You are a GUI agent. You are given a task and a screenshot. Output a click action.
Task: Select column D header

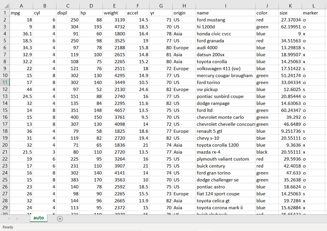pyautogui.click(x=91, y=6)
